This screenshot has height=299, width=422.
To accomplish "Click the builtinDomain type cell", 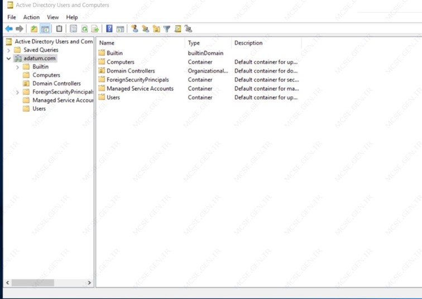I will click(205, 53).
